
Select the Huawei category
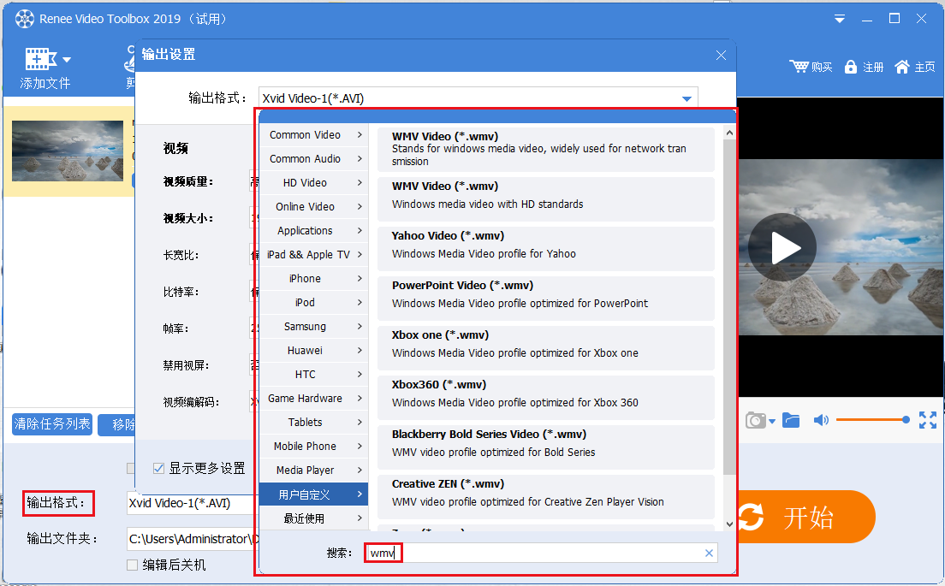click(x=312, y=351)
